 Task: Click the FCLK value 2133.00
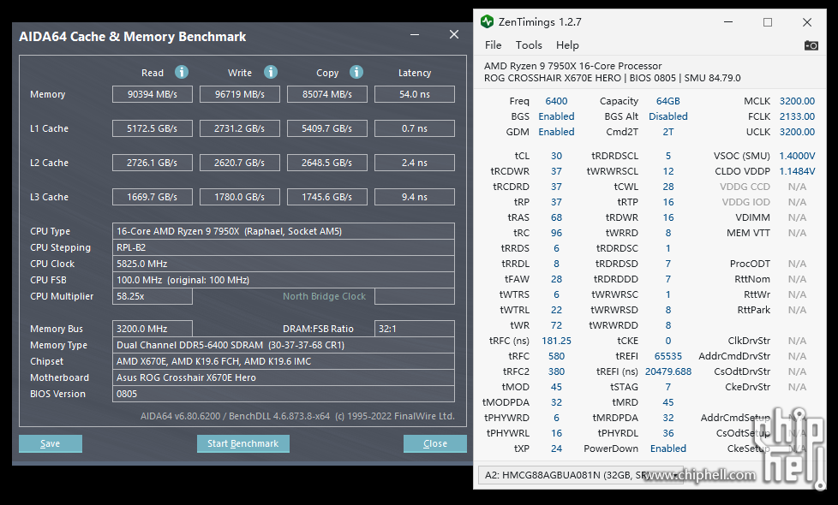797,116
